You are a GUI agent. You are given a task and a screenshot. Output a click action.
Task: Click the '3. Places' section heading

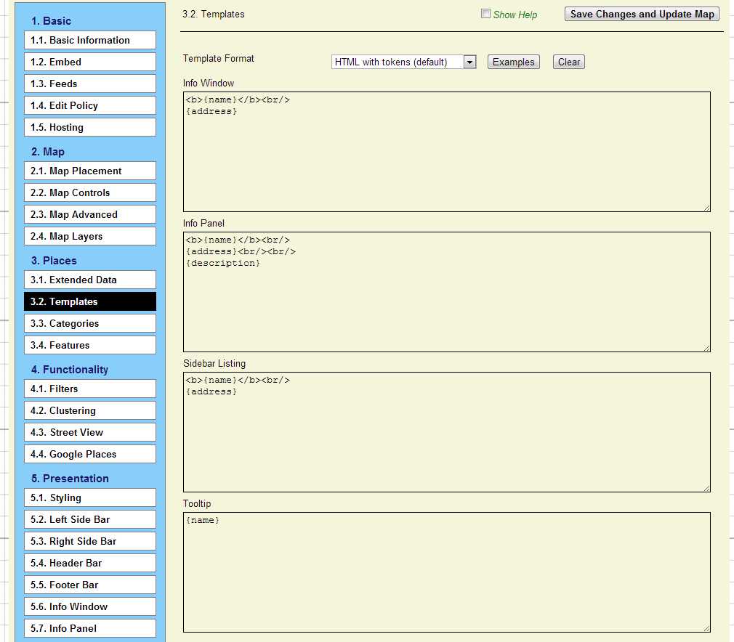54,261
